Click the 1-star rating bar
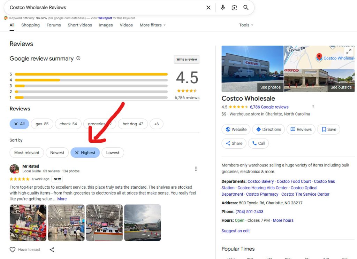357x259 pixels. pyautogui.click(x=91, y=97)
